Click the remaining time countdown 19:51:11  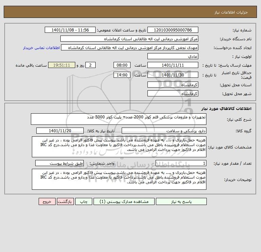point(62,65)
